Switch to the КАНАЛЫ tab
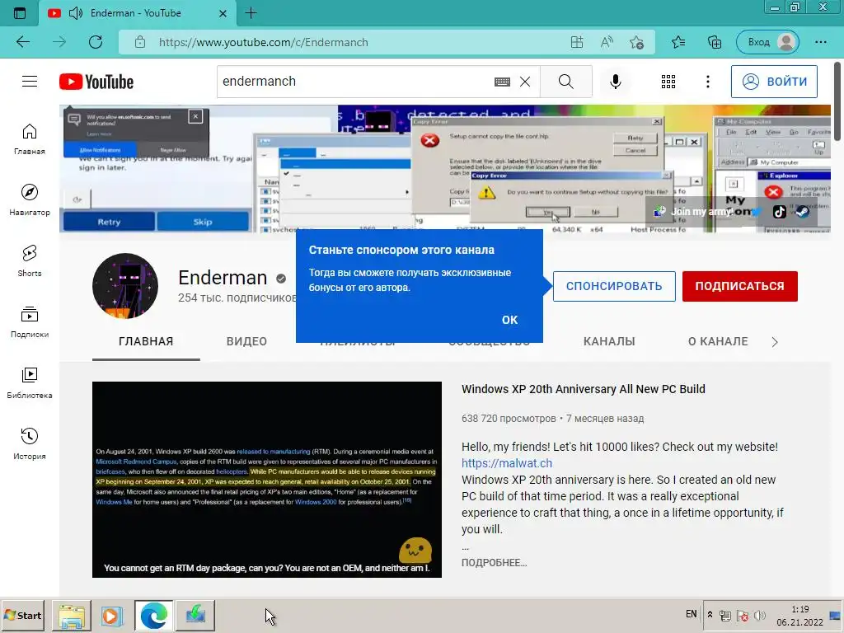The image size is (844, 633). point(609,341)
